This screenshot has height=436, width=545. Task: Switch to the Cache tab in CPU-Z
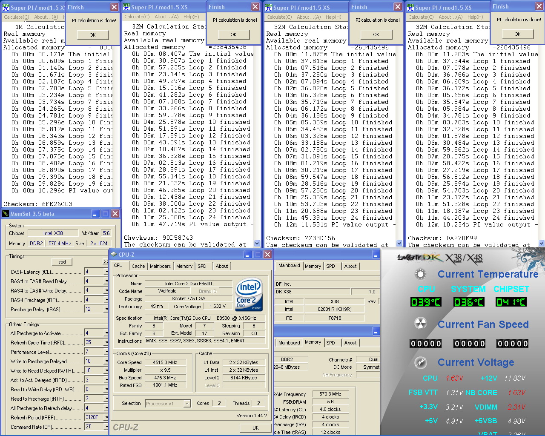pos(138,266)
